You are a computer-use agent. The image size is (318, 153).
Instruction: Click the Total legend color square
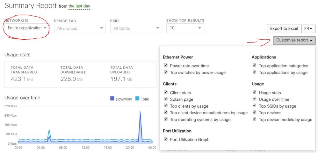click(x=137, y=99)
